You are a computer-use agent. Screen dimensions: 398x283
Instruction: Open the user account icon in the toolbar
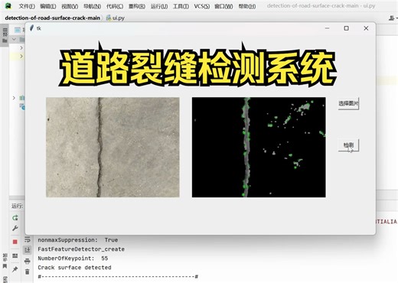[x=391, y=18]
